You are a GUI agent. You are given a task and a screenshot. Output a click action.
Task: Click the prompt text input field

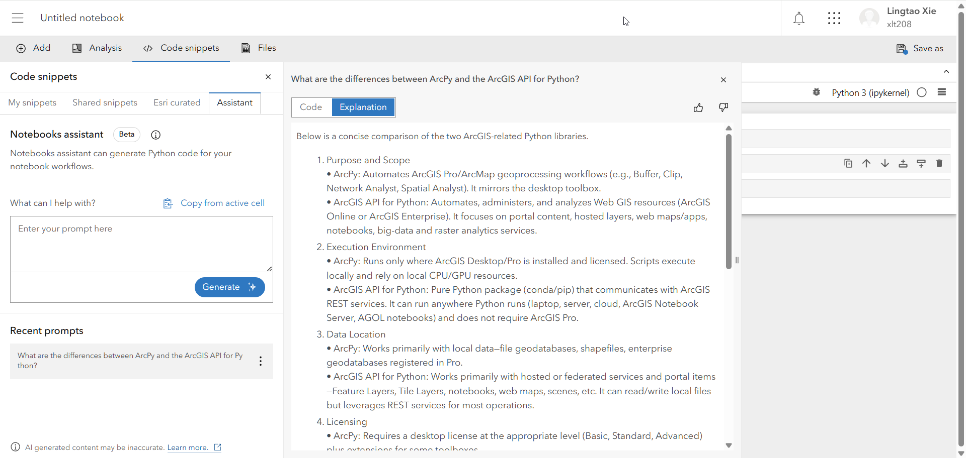(141, 244)
